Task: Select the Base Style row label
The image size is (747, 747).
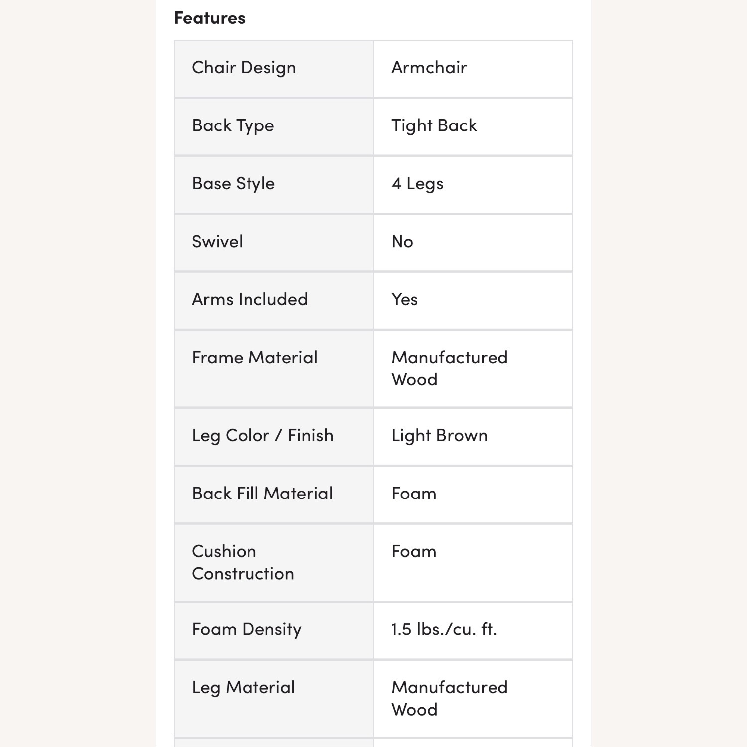Action: pyautogui.click(x=234, y=184)
